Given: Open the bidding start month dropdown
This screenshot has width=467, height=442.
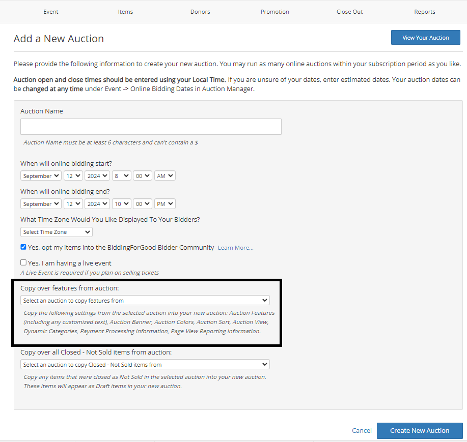Looking at the screenshot, I should tap(41, 176).
